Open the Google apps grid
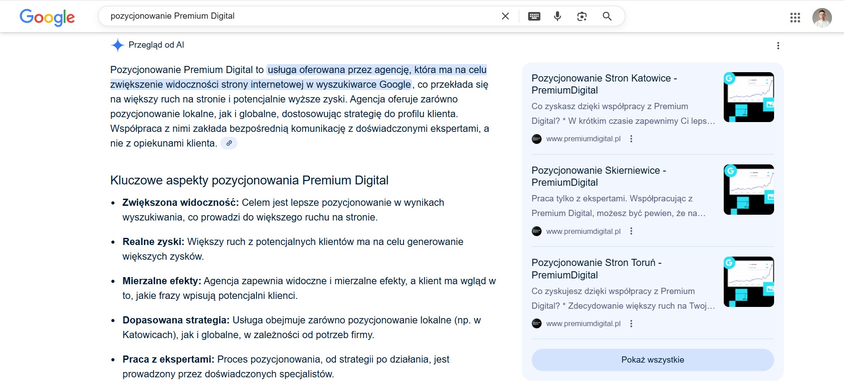 pos(795,17)
